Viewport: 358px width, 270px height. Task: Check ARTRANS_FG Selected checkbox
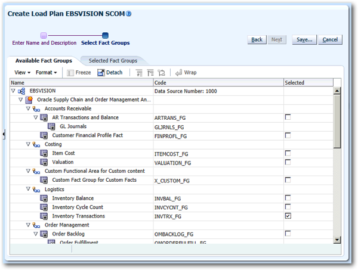288,117
